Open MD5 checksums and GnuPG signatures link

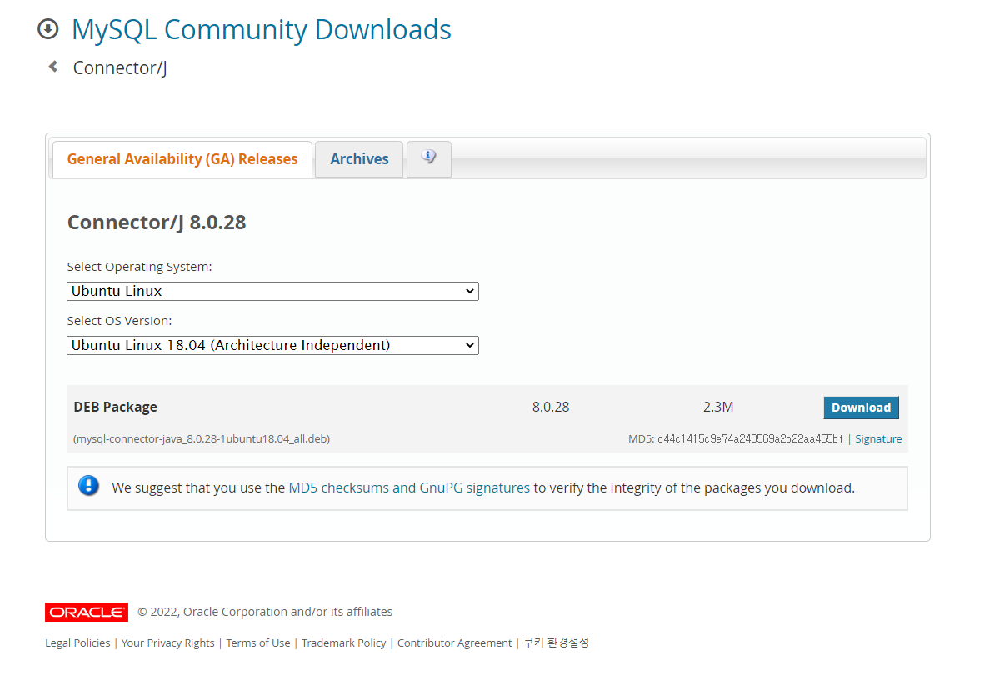409,488
